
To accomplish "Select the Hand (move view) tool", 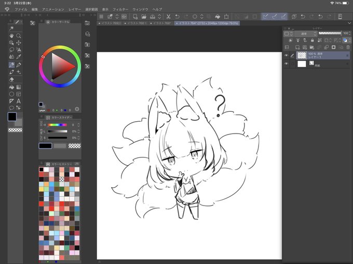I will click(11, 36).
